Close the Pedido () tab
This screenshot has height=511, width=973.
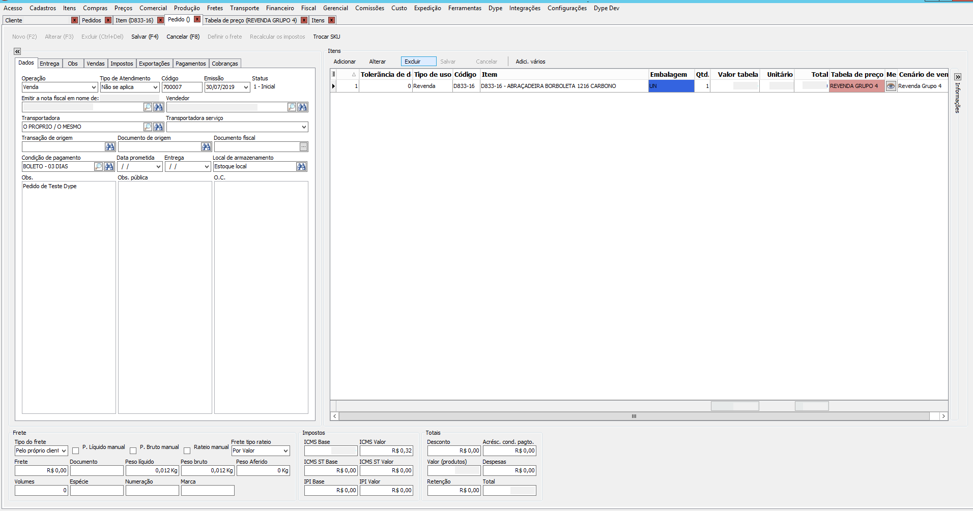[197, 19]
